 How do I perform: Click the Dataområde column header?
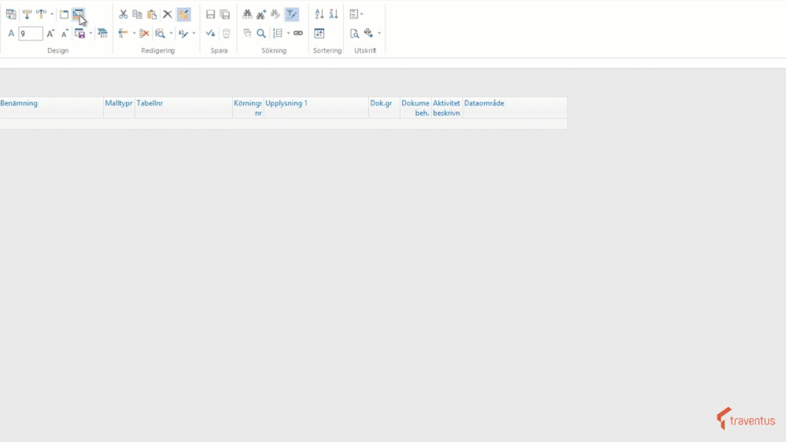515,108
